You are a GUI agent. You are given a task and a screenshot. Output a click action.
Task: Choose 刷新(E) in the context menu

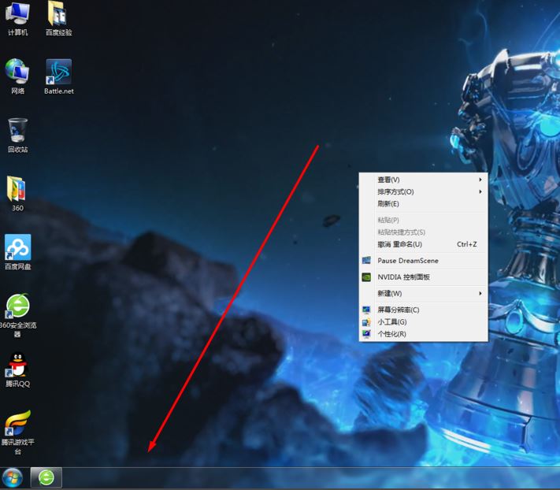click(x=388, y=204)
